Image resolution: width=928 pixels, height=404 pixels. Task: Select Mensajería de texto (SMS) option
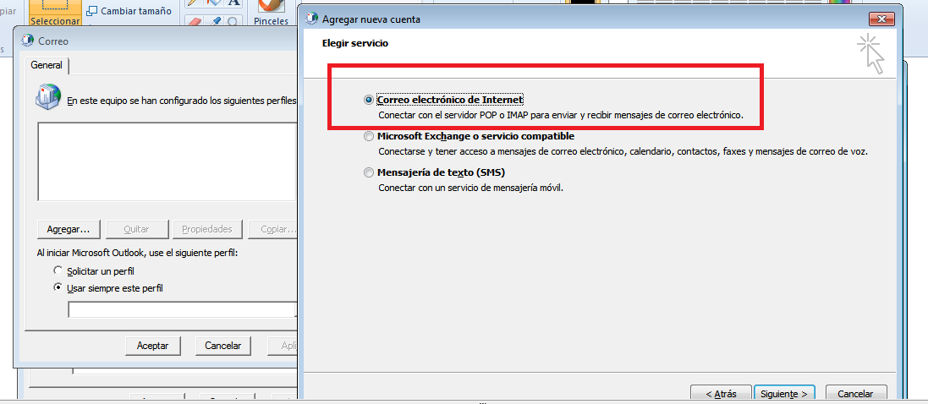369,172
